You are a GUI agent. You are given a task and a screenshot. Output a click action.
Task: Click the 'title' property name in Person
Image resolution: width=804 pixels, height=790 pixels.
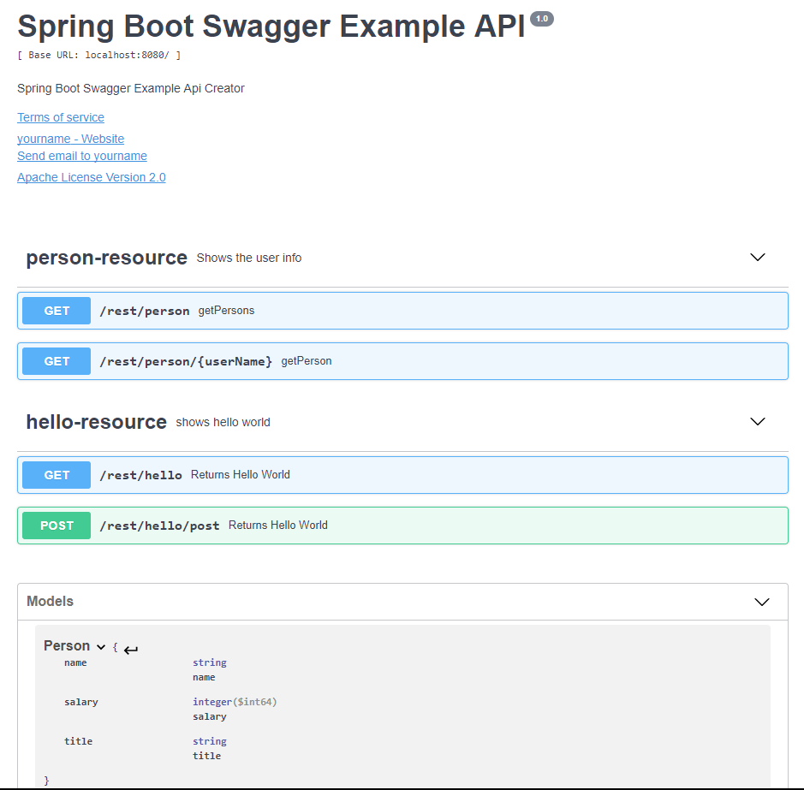coord(78,740)
